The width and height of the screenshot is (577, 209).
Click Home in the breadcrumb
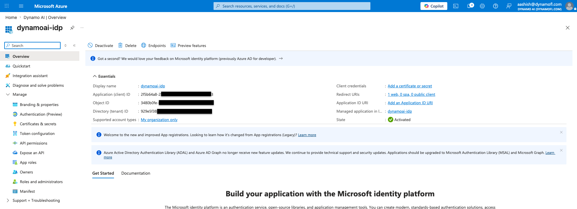(x=11, y=17)
